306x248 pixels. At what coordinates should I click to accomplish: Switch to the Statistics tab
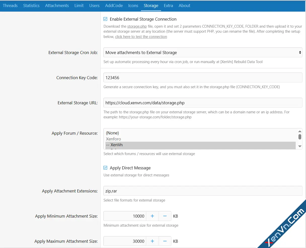[x=31, y=6]
